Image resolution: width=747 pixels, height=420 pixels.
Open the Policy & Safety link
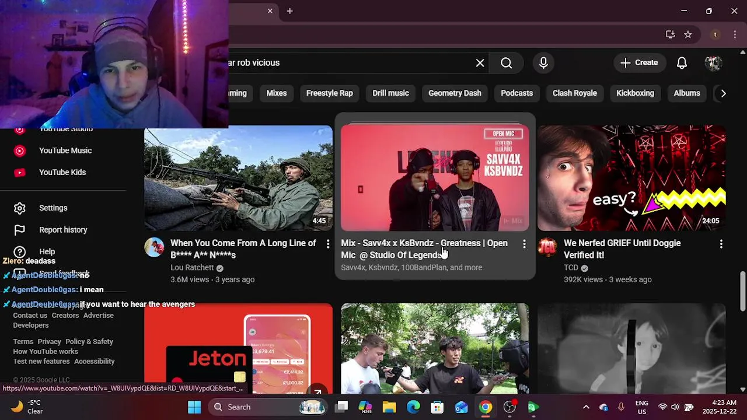[x=89, y=341]
